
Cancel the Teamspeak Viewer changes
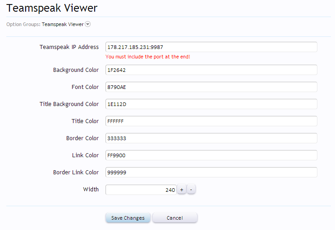tap(174, 218)
